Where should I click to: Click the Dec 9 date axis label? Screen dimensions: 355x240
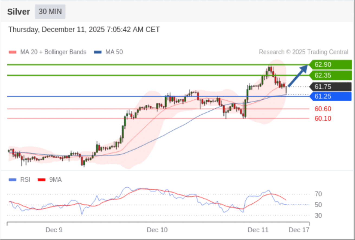54,230
